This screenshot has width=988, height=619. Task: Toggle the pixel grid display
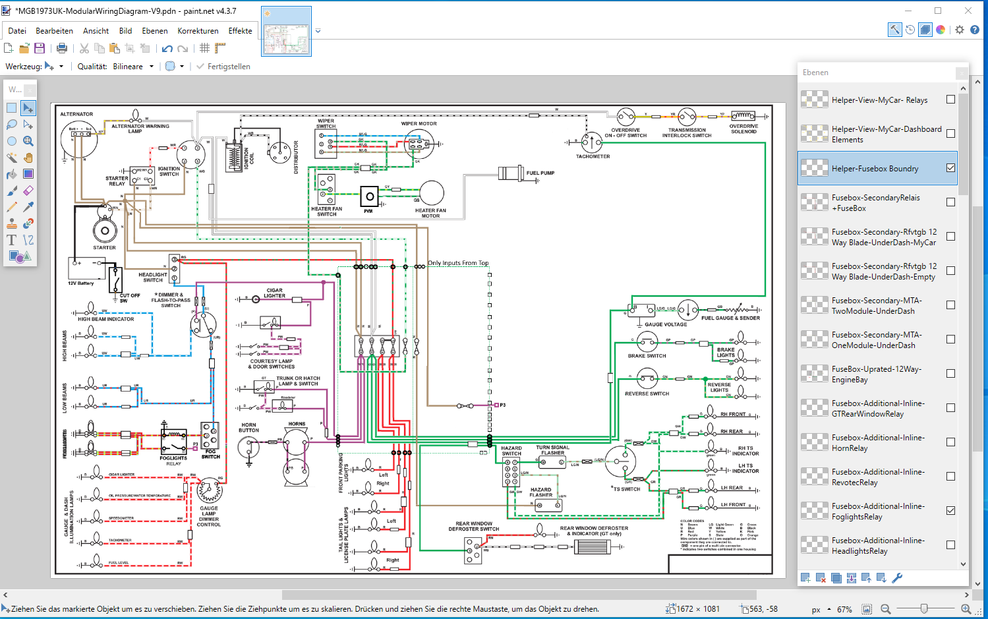(x=204, y=48)
